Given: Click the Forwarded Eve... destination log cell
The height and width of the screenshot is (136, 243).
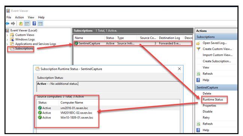Looking at the screenshot, I should tap(170, 43).
